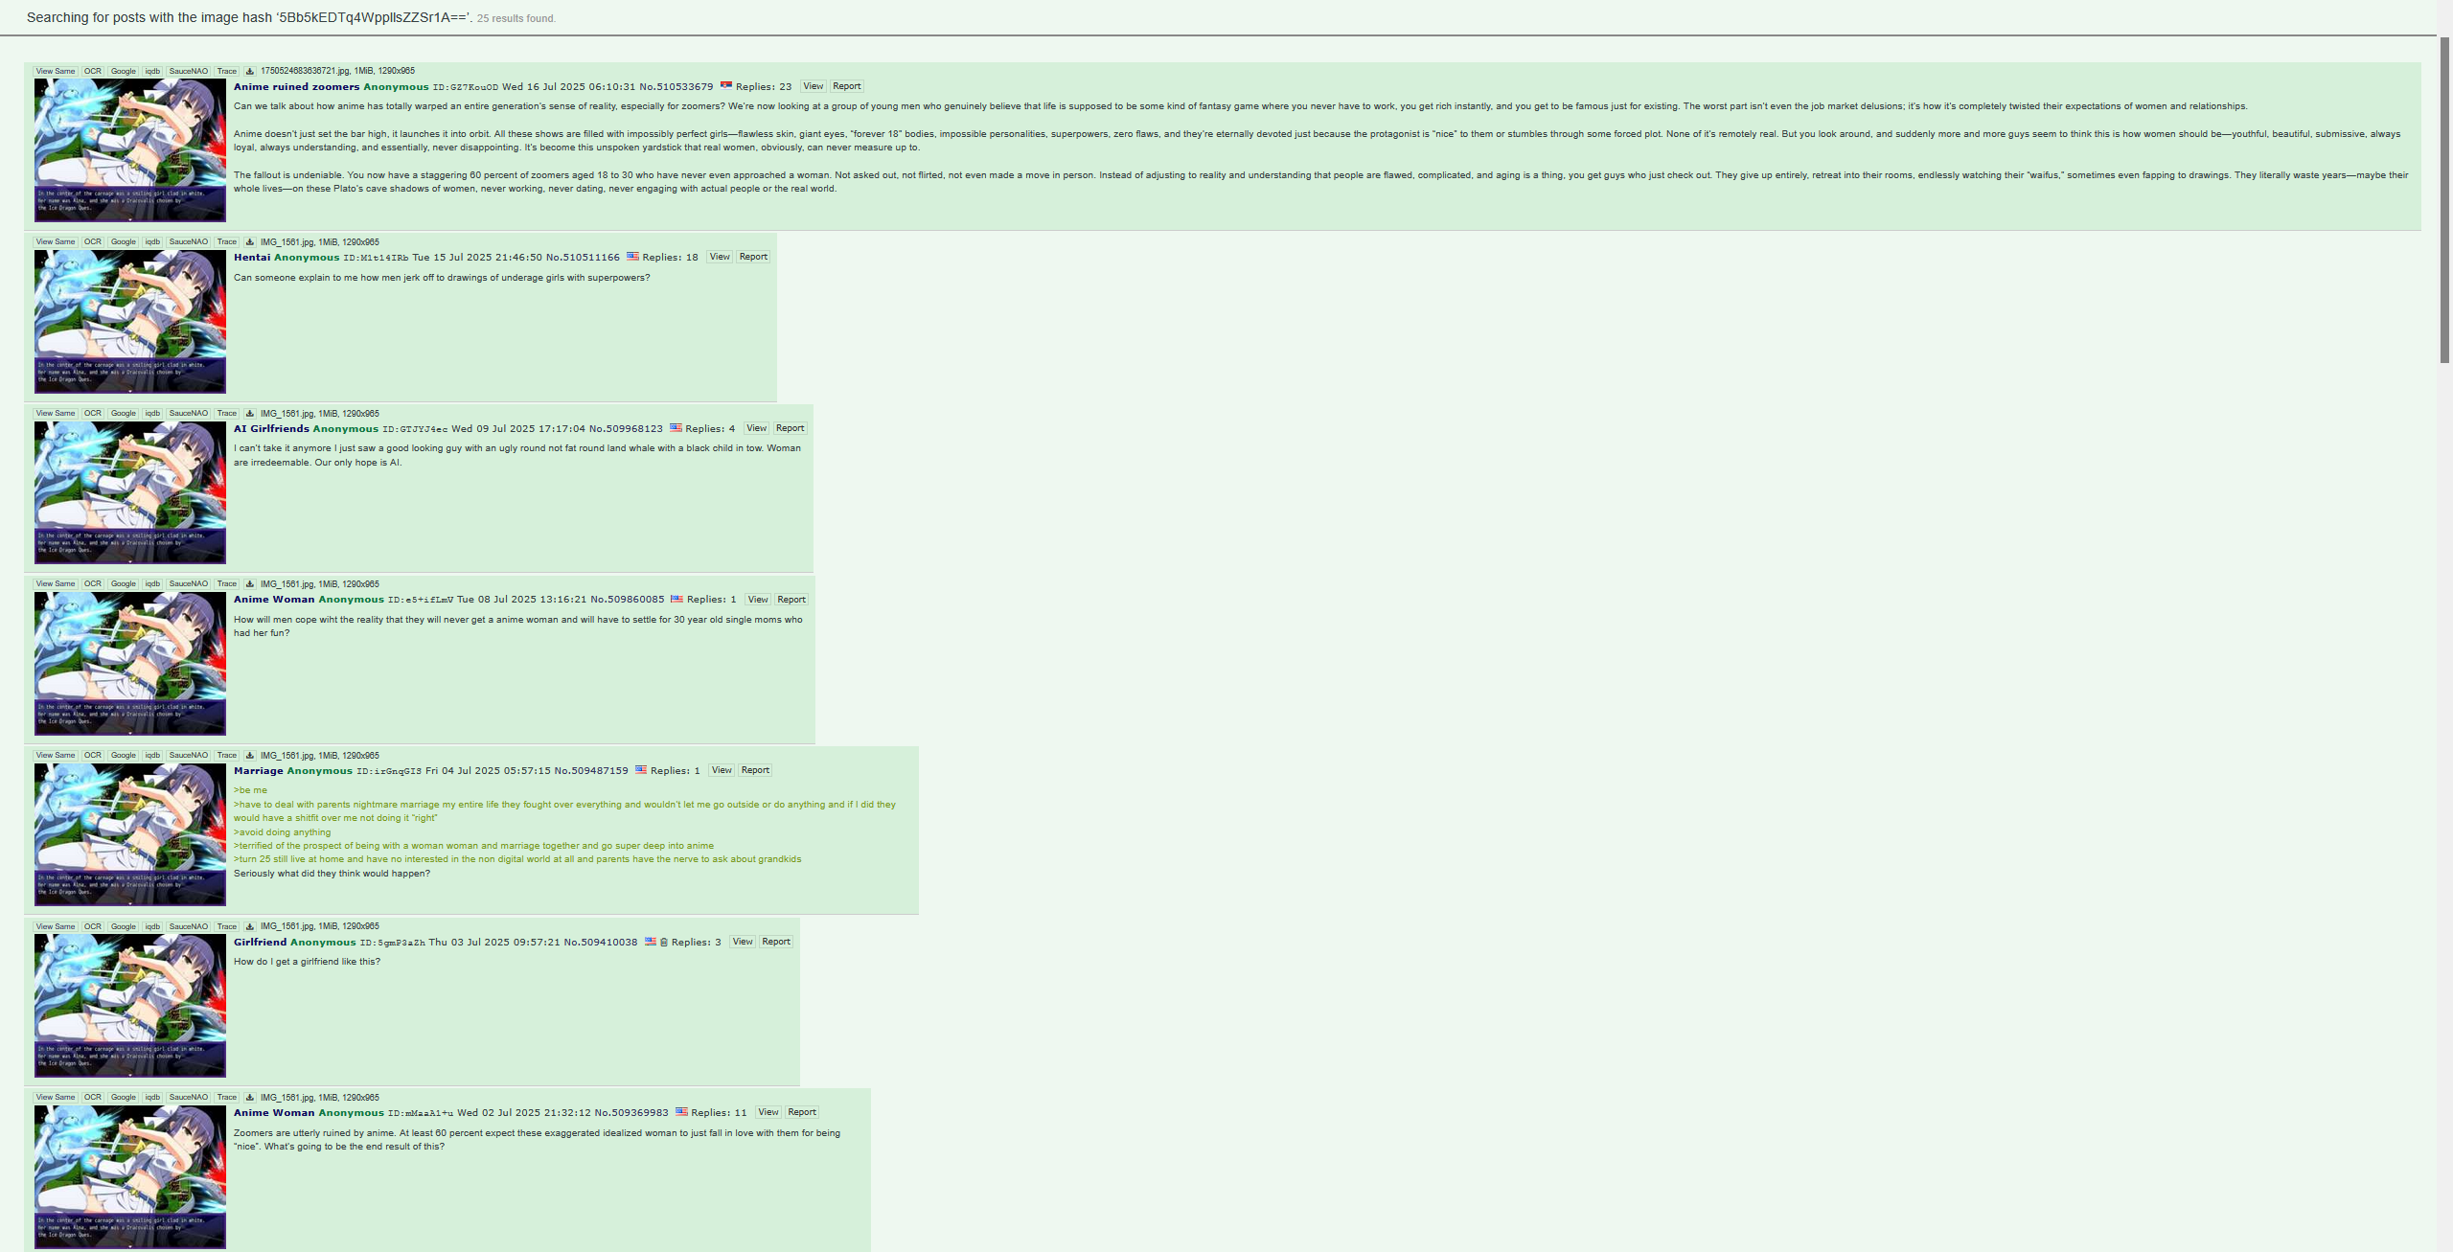Click View Same on 'Anime ruined zoomers' post
The width and height of the screenshot is (2453, 1252).
click(56, 71)
